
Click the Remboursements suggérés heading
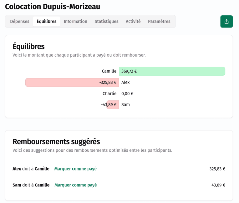[x=56, y=142]
